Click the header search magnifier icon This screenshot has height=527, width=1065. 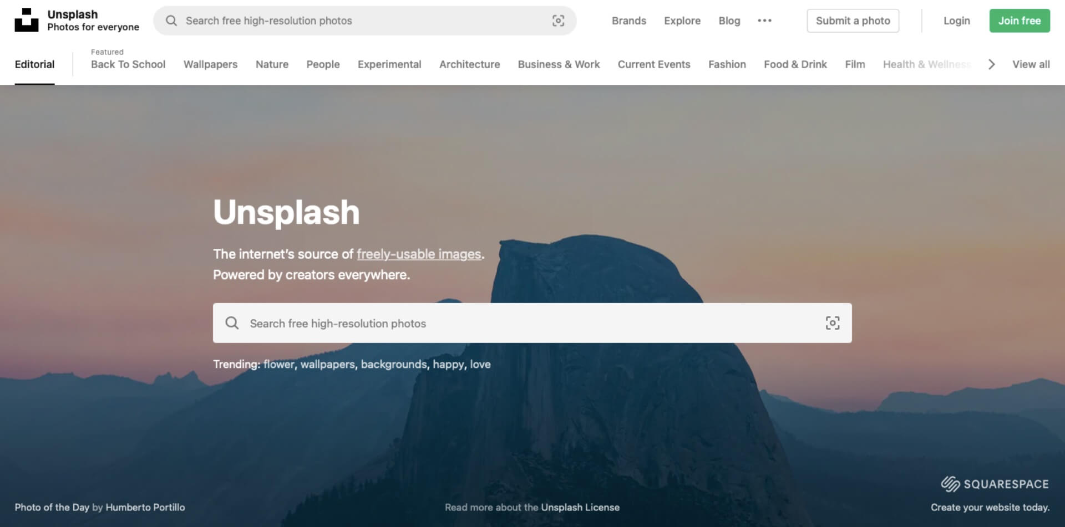pyautogui.click(x=171, y=21)
